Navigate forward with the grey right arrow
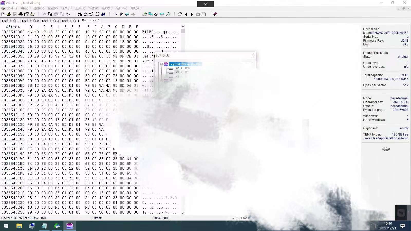Viewport: 411px width, 231px height. click(133, 14)
